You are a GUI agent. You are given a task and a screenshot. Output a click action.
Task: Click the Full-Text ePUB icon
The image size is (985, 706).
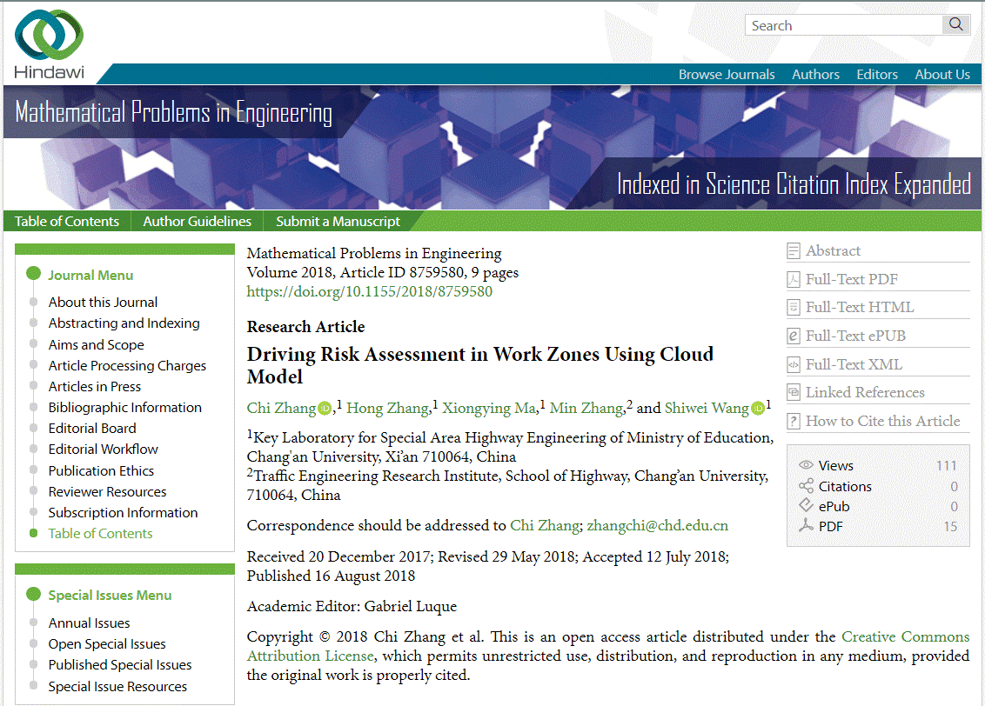pos(794,336)
